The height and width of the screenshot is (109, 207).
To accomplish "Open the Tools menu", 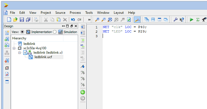I will (89, 13).
